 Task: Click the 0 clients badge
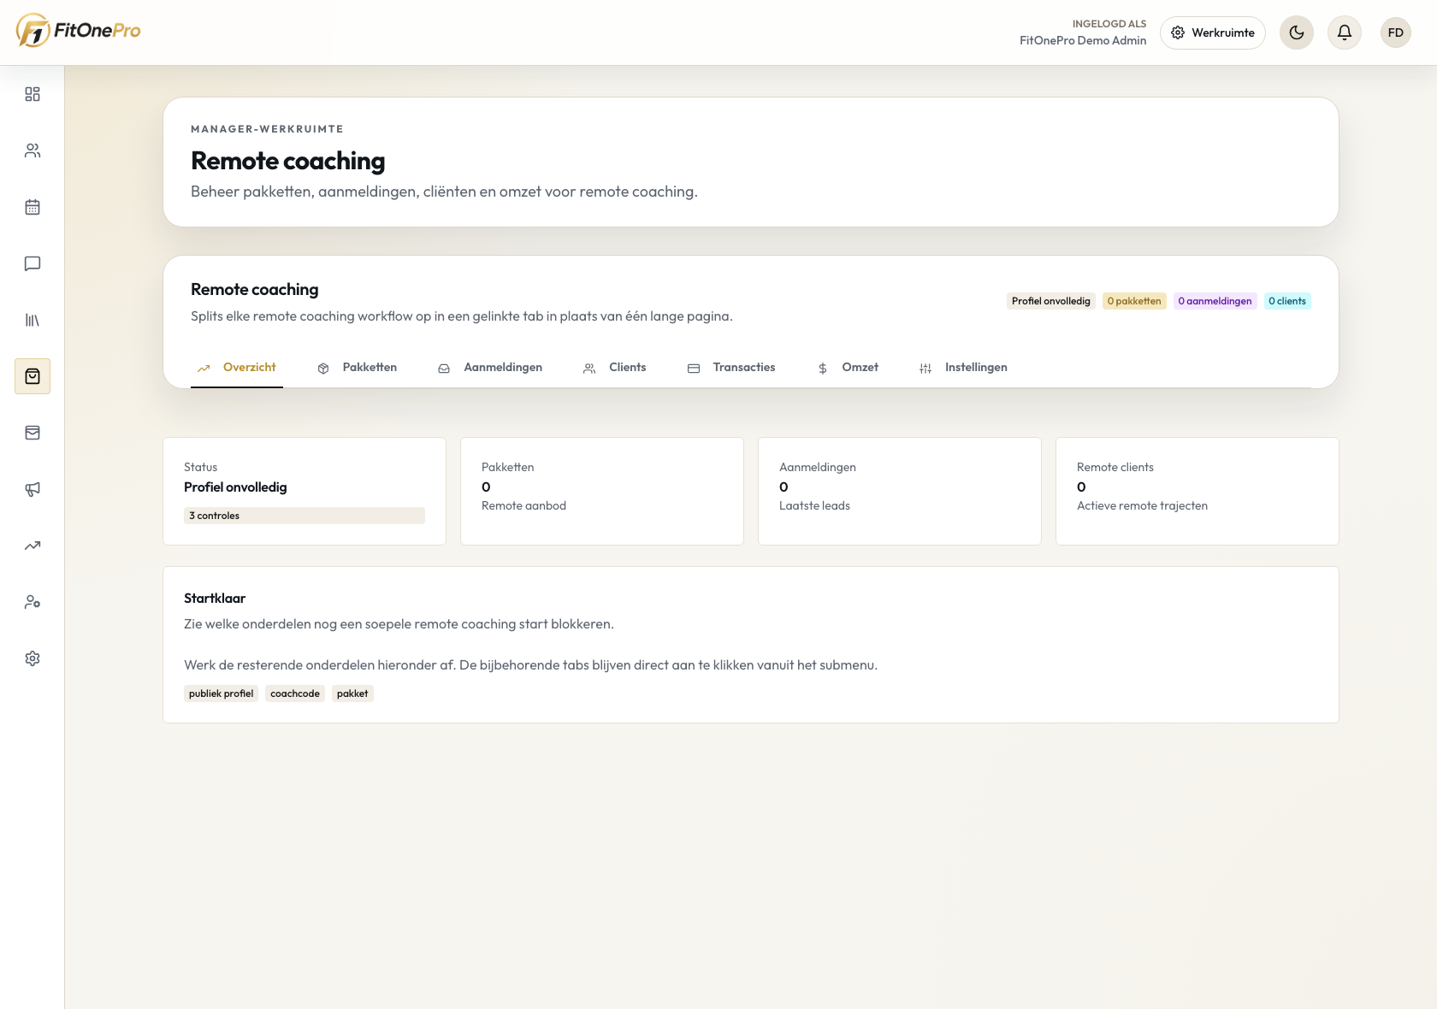click(1287, 301)
